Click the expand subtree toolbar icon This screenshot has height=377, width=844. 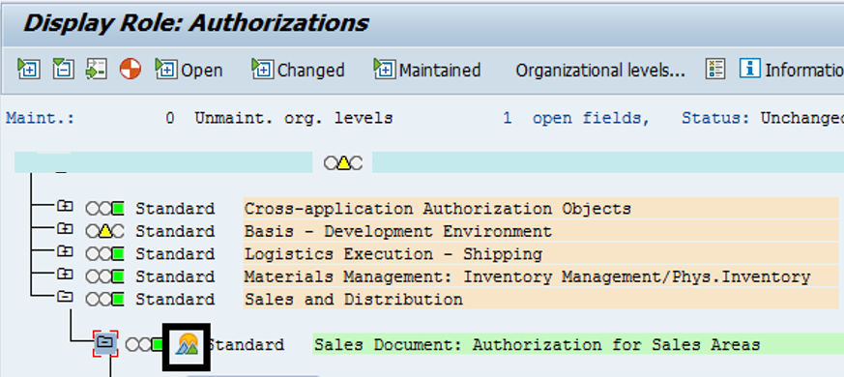29,70
